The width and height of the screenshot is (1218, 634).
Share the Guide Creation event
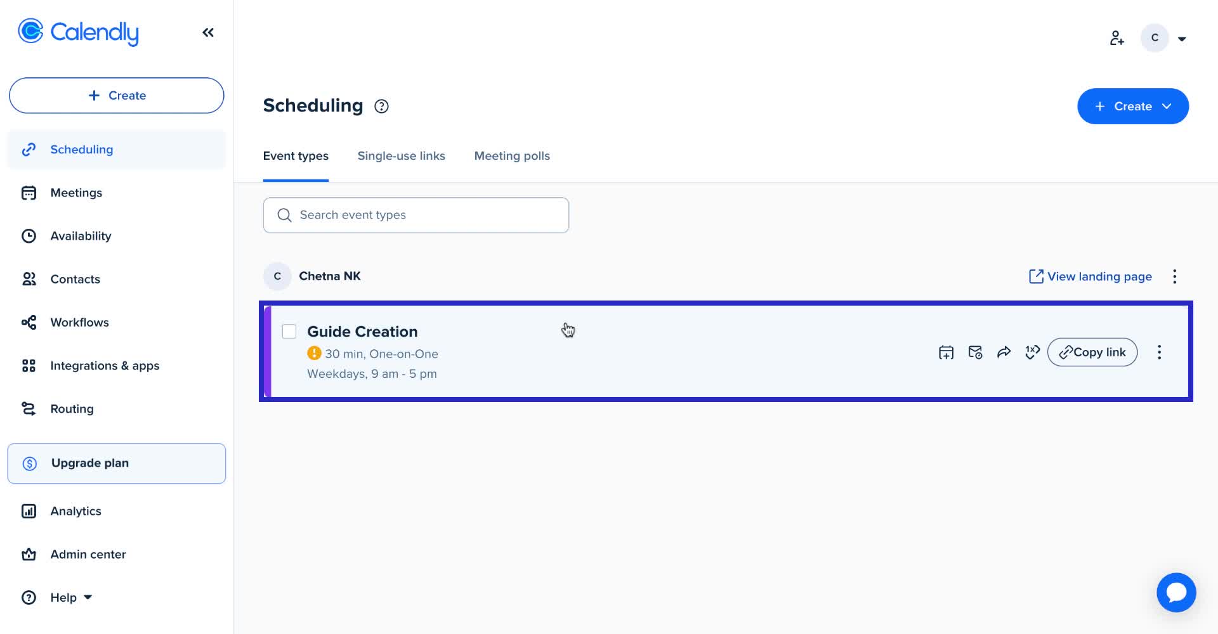[1004, 352]
